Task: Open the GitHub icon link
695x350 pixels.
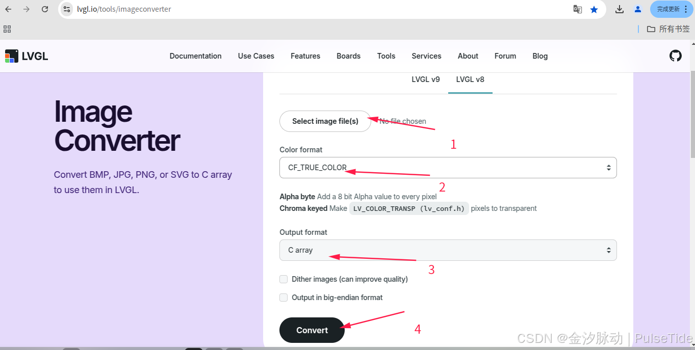Action: tap(676, 56)
